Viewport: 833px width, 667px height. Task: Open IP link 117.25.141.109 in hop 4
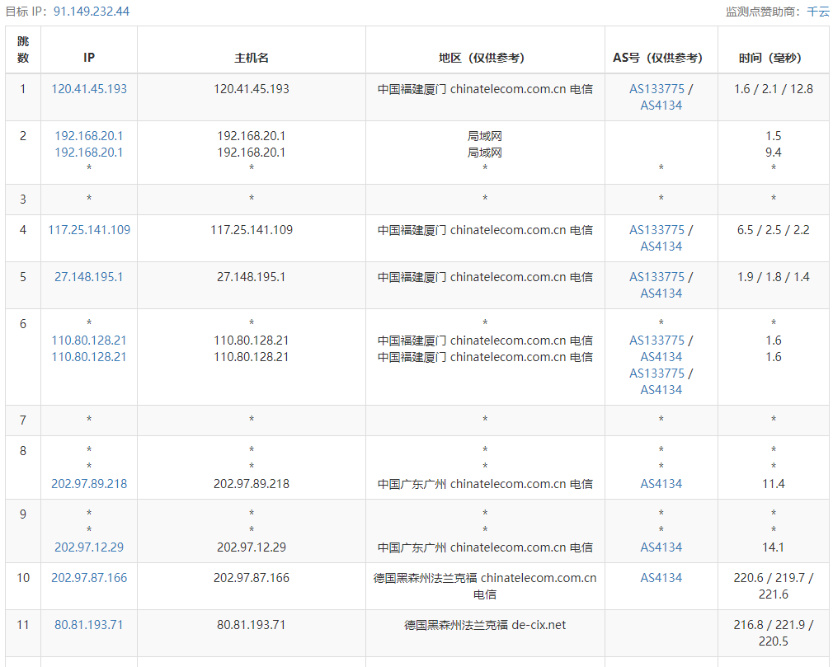click(89, 230)
